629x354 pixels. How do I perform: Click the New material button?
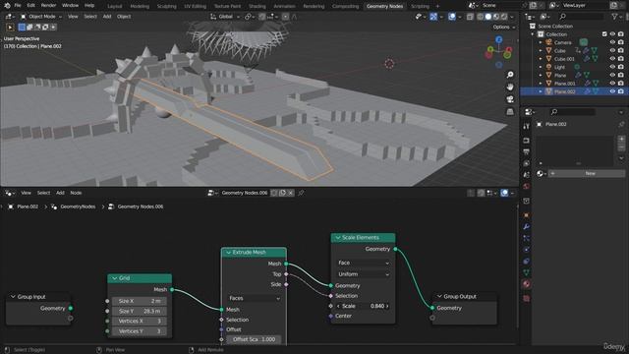(587, 173)
